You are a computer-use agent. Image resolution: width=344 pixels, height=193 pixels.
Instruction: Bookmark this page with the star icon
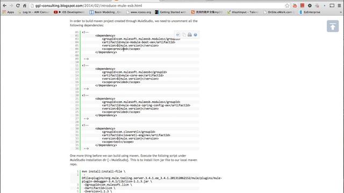pyautogui.click(x=287, y=6)
